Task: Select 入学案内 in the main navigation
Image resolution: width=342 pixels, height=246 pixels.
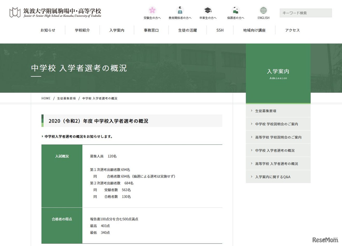Action: (x=117, y=30)
